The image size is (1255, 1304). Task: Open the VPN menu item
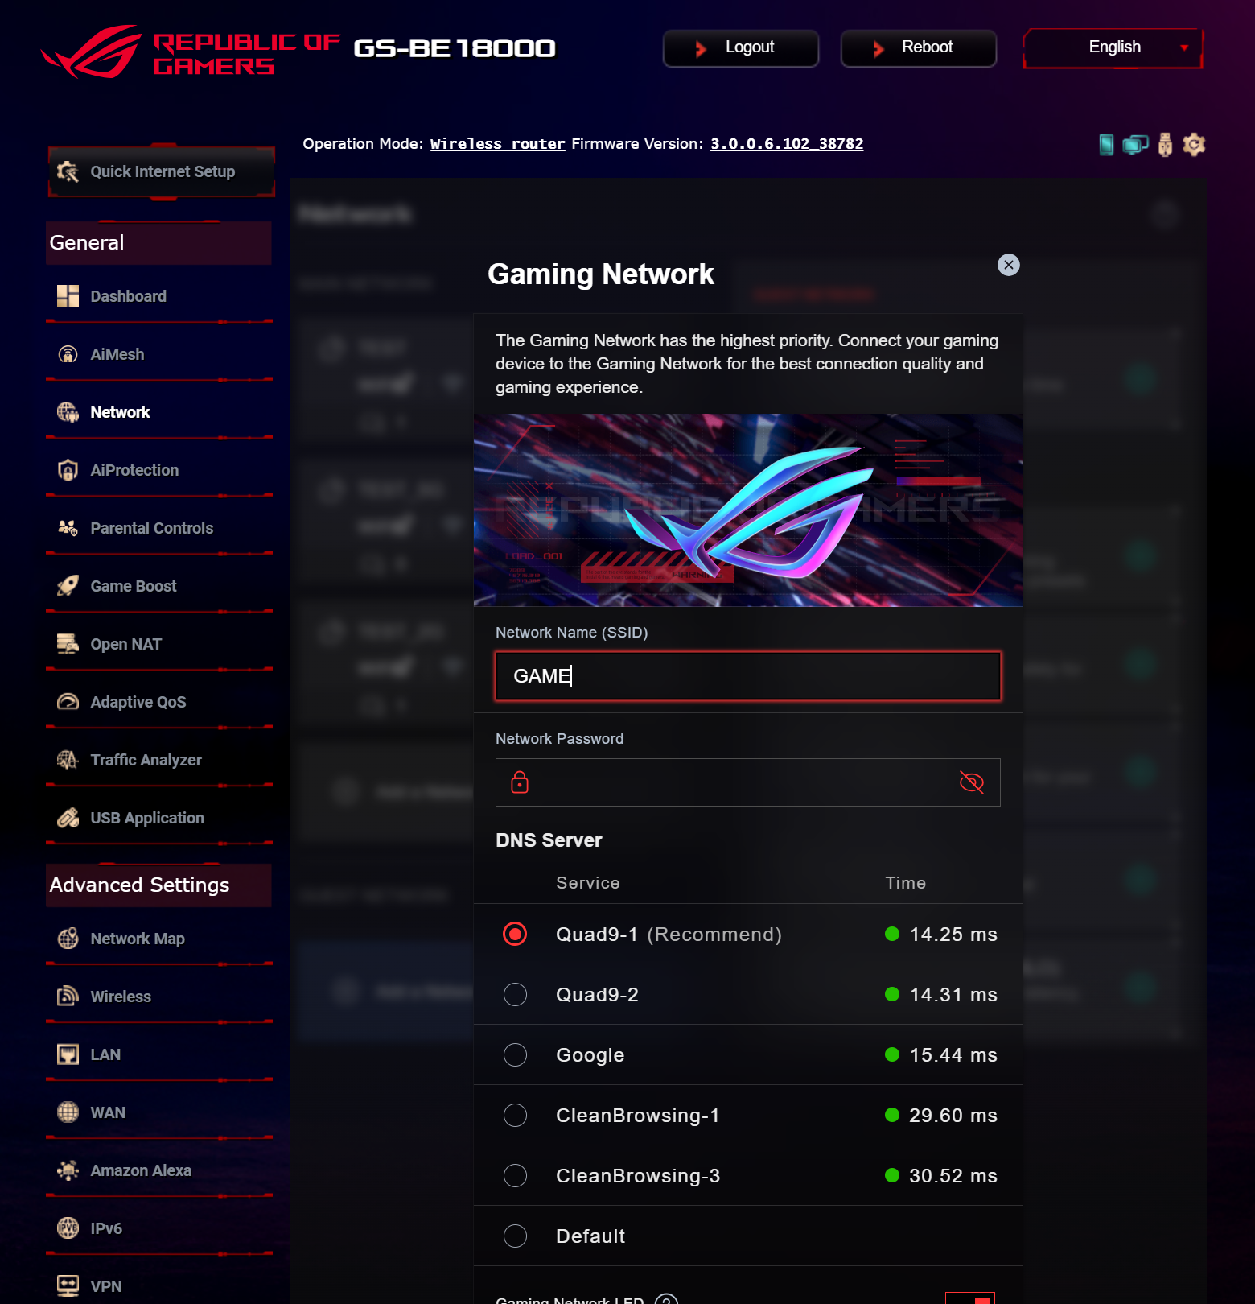pos(106,1286)
